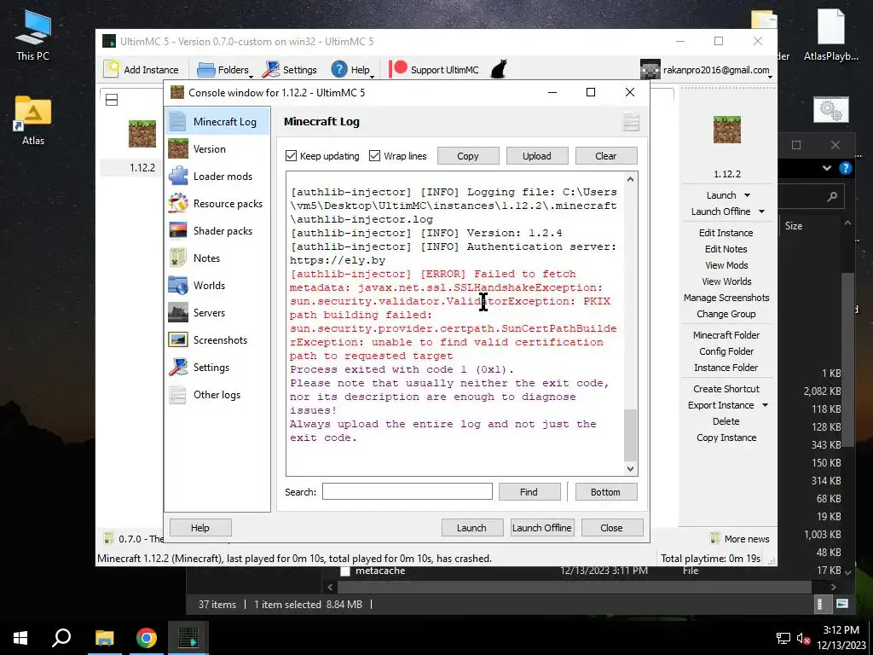The width and height of the screenshot is (873, 655).
Task: Clear the Minecraft log
Action: (606, 156)
